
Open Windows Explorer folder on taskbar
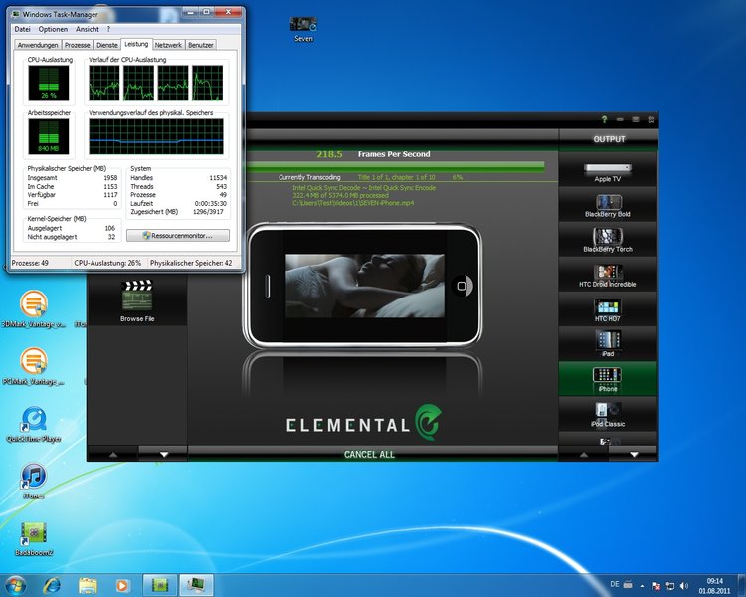point(88,585)
